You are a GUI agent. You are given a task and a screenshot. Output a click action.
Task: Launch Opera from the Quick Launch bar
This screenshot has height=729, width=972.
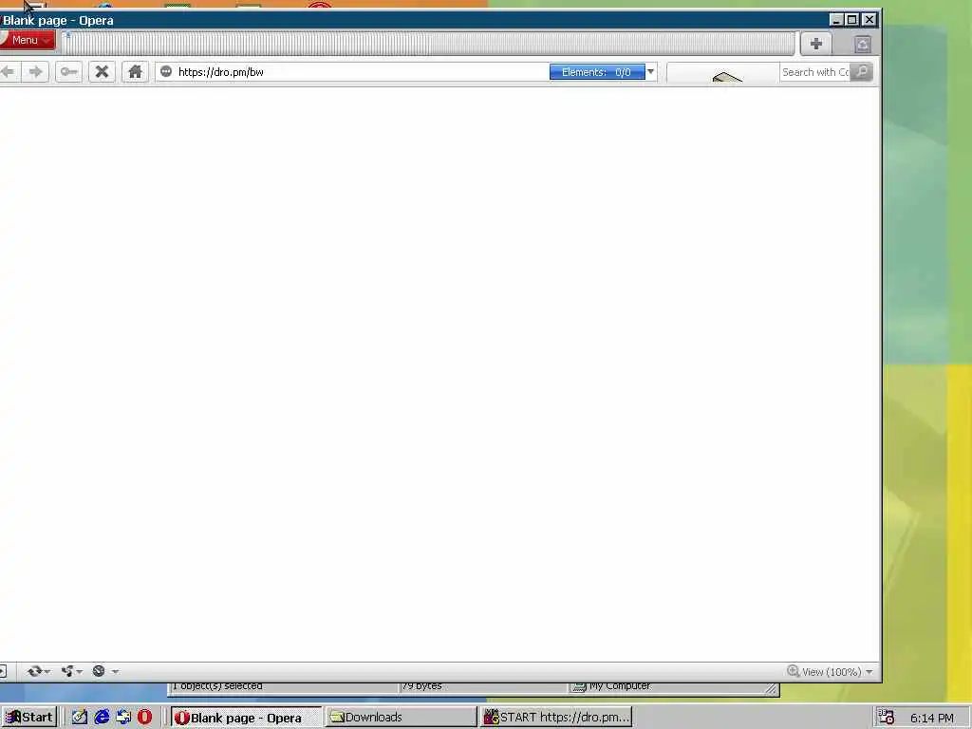coord(144,718)
